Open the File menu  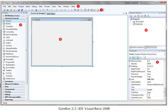click(x=5, y=6)
